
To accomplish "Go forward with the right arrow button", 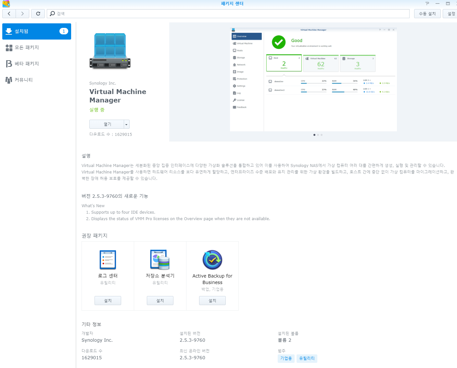I will pyautogui.click(x=22, y=14).
